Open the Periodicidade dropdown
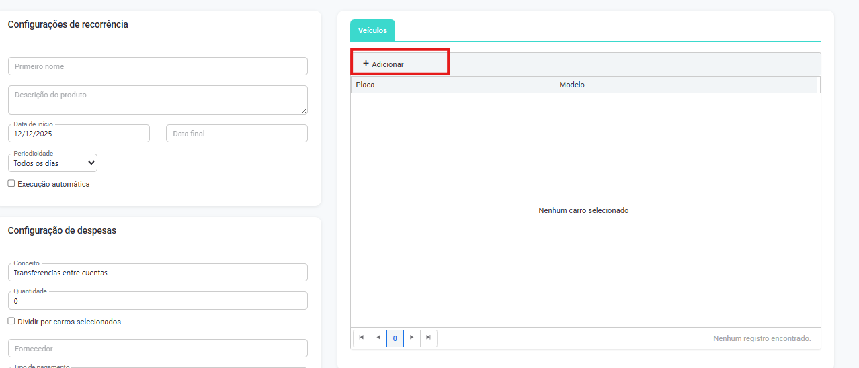 tap(52, 163)
